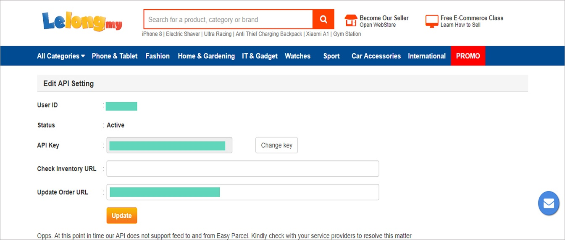The width and height of the screenshot is (565, 240).
Task: Click the Anti Thief Charging Backpack link
Action: 269,34
